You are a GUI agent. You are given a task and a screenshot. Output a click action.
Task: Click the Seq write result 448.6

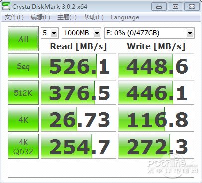[x=156, y=66]
